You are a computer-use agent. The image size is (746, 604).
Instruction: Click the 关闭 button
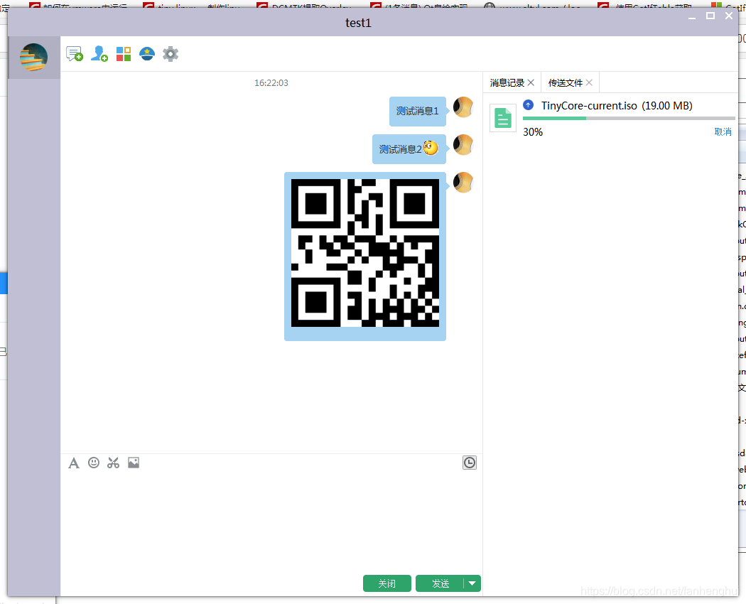click(386, 583)
